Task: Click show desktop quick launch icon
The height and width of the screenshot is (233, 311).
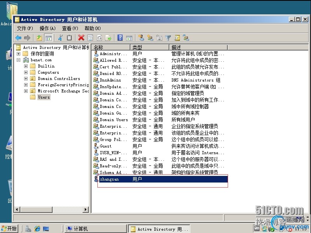Action: (46, 229)
